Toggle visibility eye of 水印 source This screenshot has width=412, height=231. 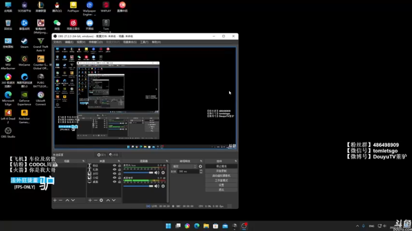(114, 174)
